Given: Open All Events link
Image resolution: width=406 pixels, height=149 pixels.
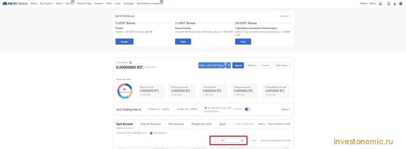Looking at the screenshot, I should coord(285,16).
